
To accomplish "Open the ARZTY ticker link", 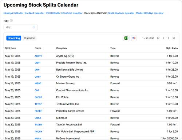I will [38, 56].
